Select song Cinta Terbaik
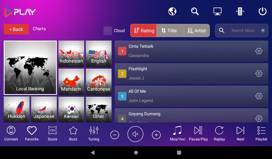The width and height of the screenshot is (272, 159). (x=191, y=51)
